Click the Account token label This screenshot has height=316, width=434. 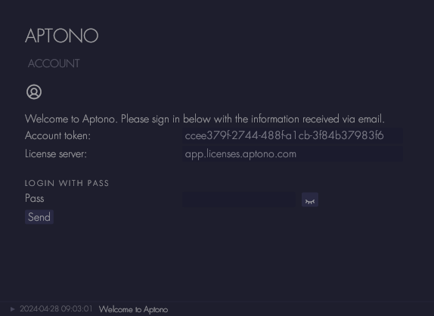point(57,135)
